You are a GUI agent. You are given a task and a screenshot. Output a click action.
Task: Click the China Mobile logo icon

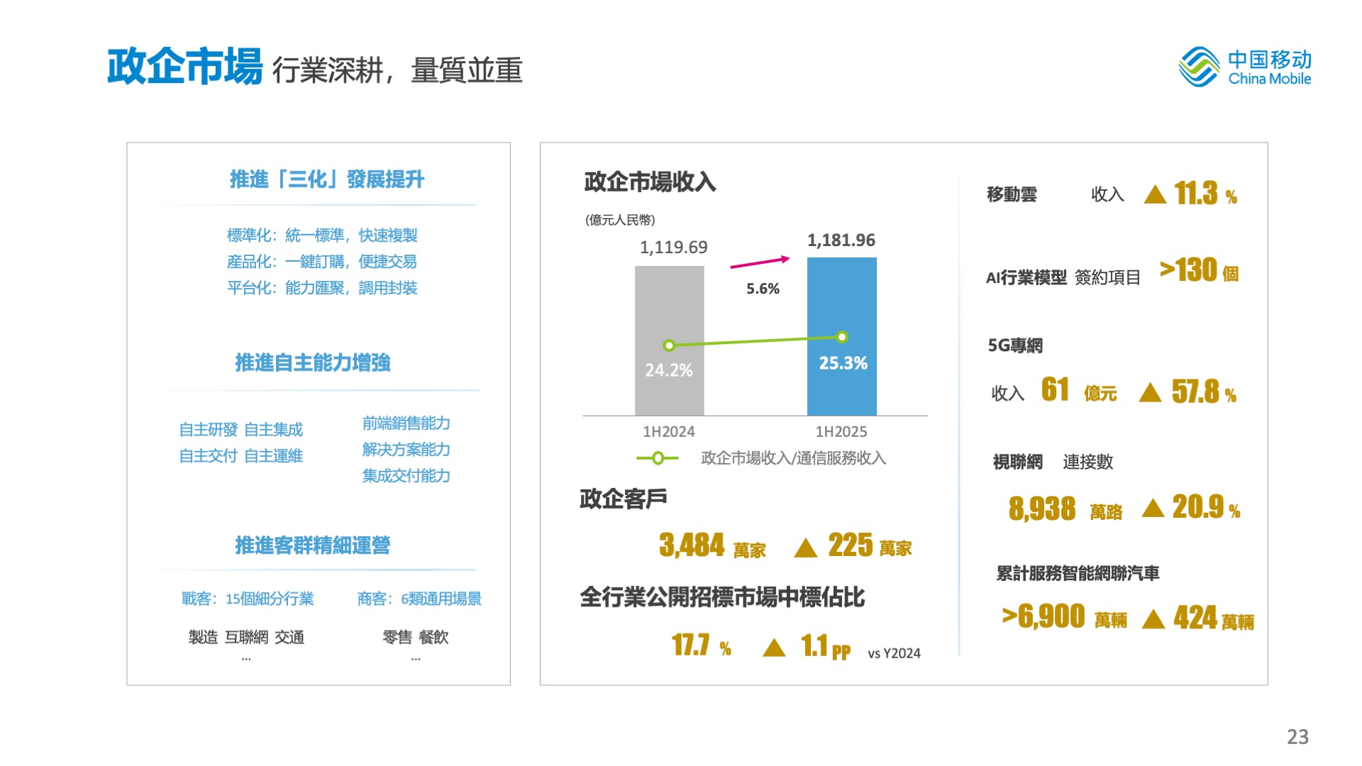(1199, 67)
